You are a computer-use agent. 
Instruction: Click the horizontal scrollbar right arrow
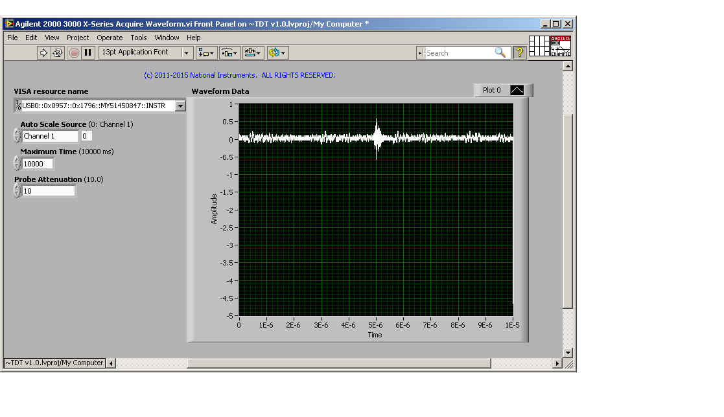pos(557,363)
